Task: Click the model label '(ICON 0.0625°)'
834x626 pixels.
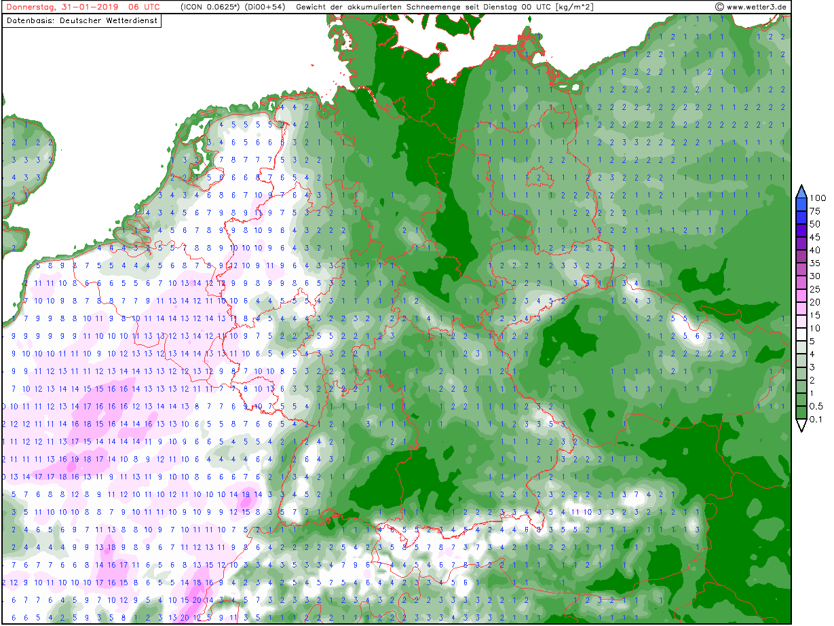Action: (210, 7)
